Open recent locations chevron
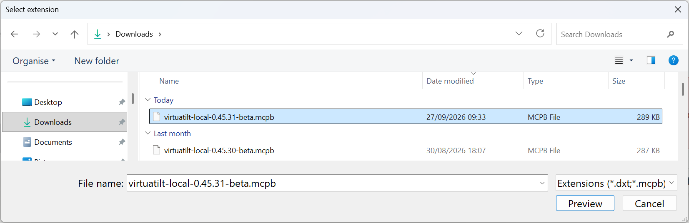The width and height of the screenshot is (689, 223). [55, 34]
